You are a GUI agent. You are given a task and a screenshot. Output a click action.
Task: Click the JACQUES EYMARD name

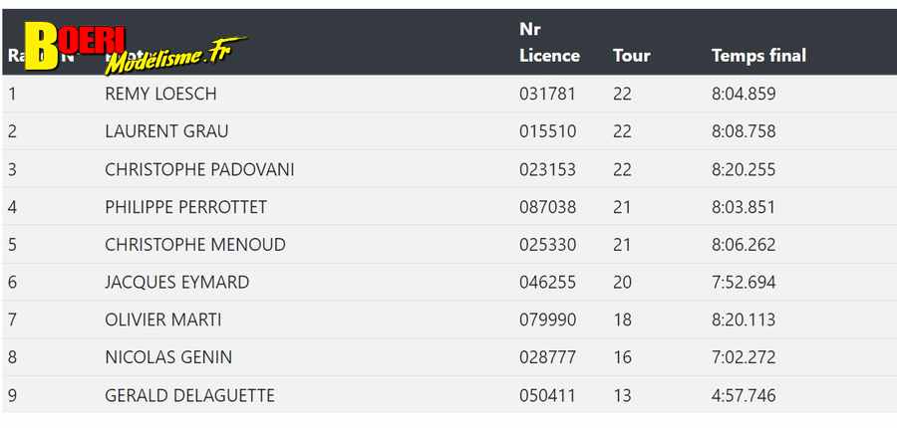[176, 283]
